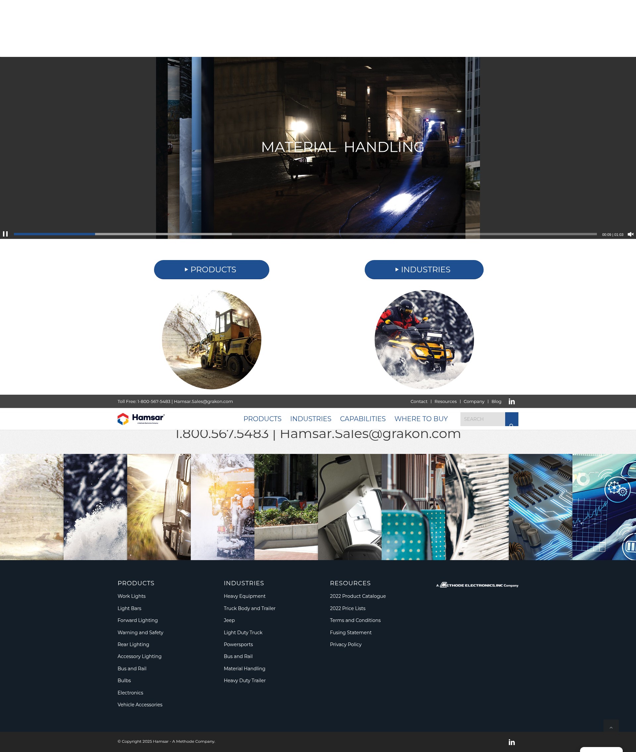Open Forward Lighting footer link

pos(137,620)
